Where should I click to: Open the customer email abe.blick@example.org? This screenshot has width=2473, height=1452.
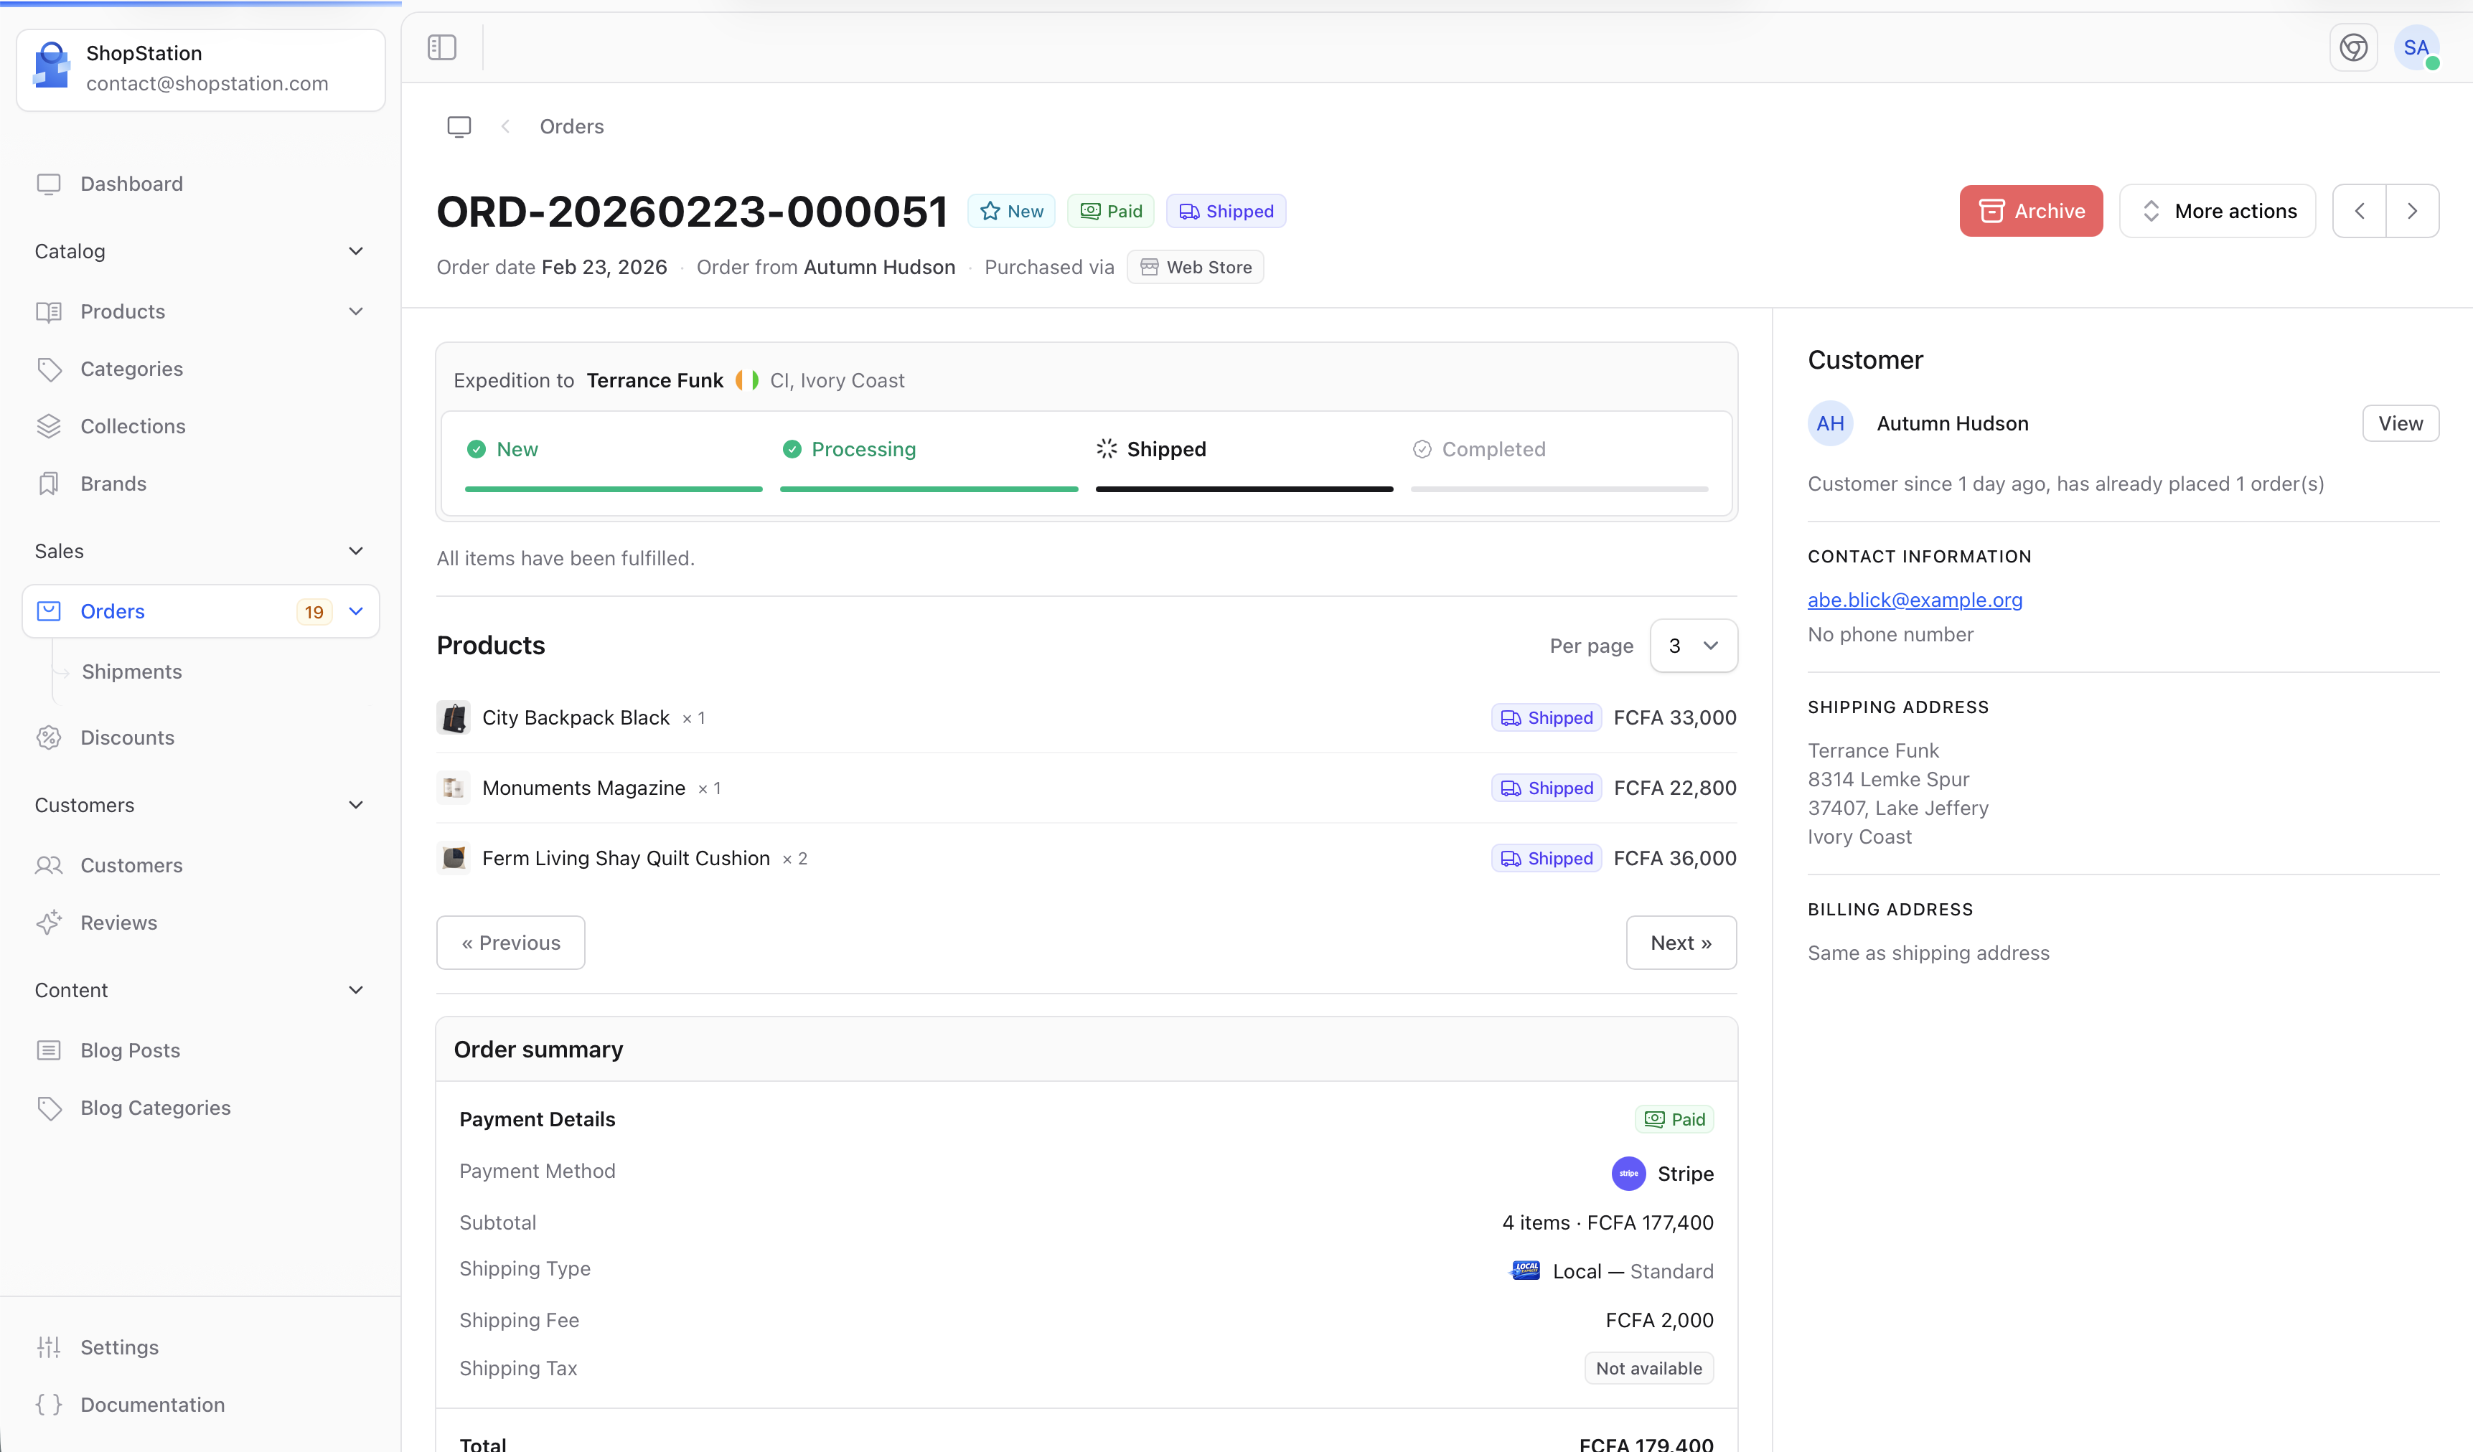click(x=1915, y=600)
